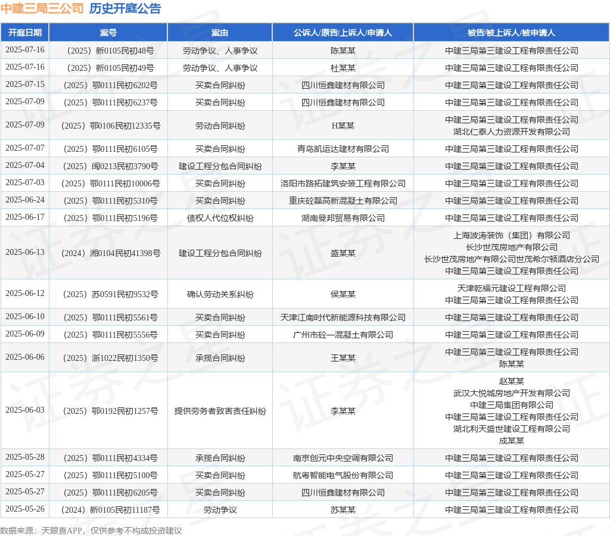Click cause 确认劳动关系纠纷
610x536 pixels.
click(x=220, y=294)
